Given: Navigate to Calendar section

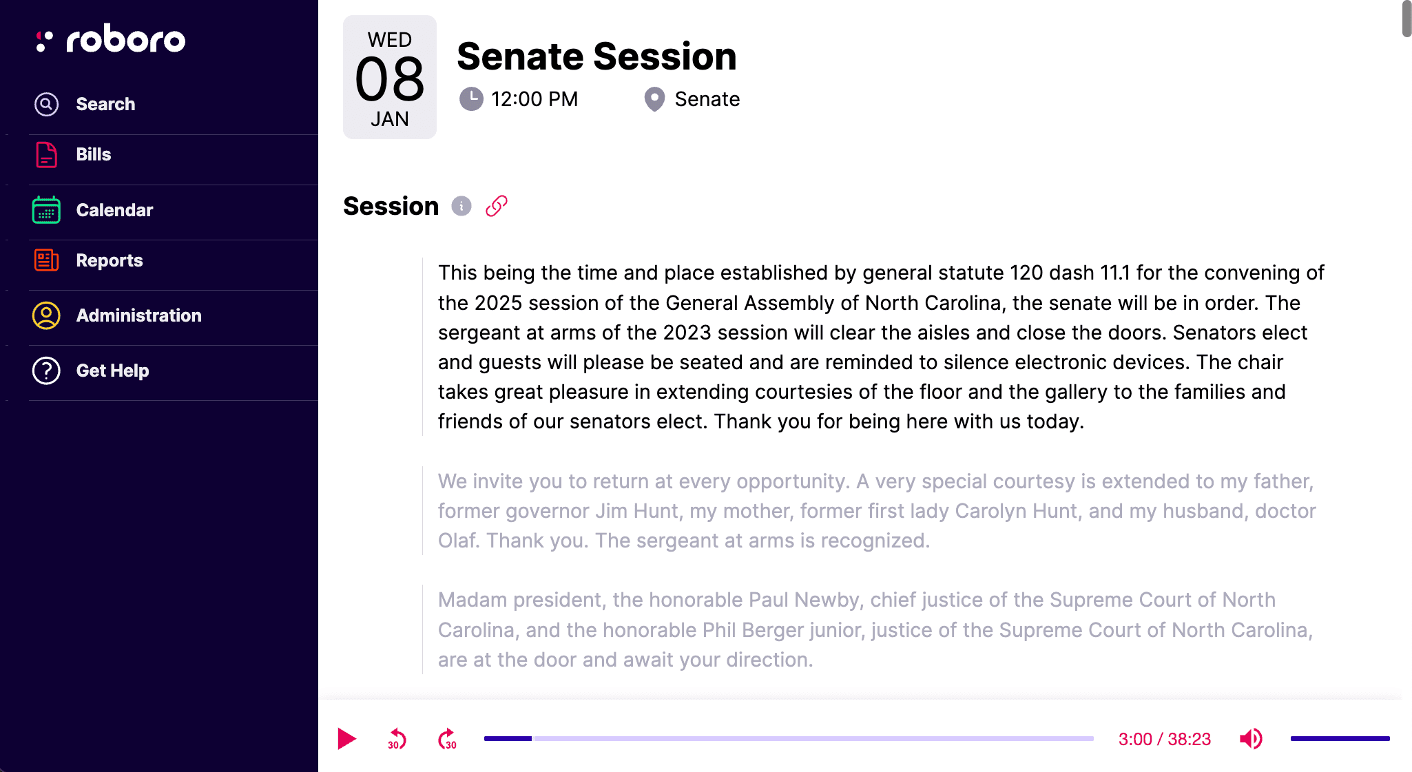Looking at the screenshot, I should pos(115,210).
